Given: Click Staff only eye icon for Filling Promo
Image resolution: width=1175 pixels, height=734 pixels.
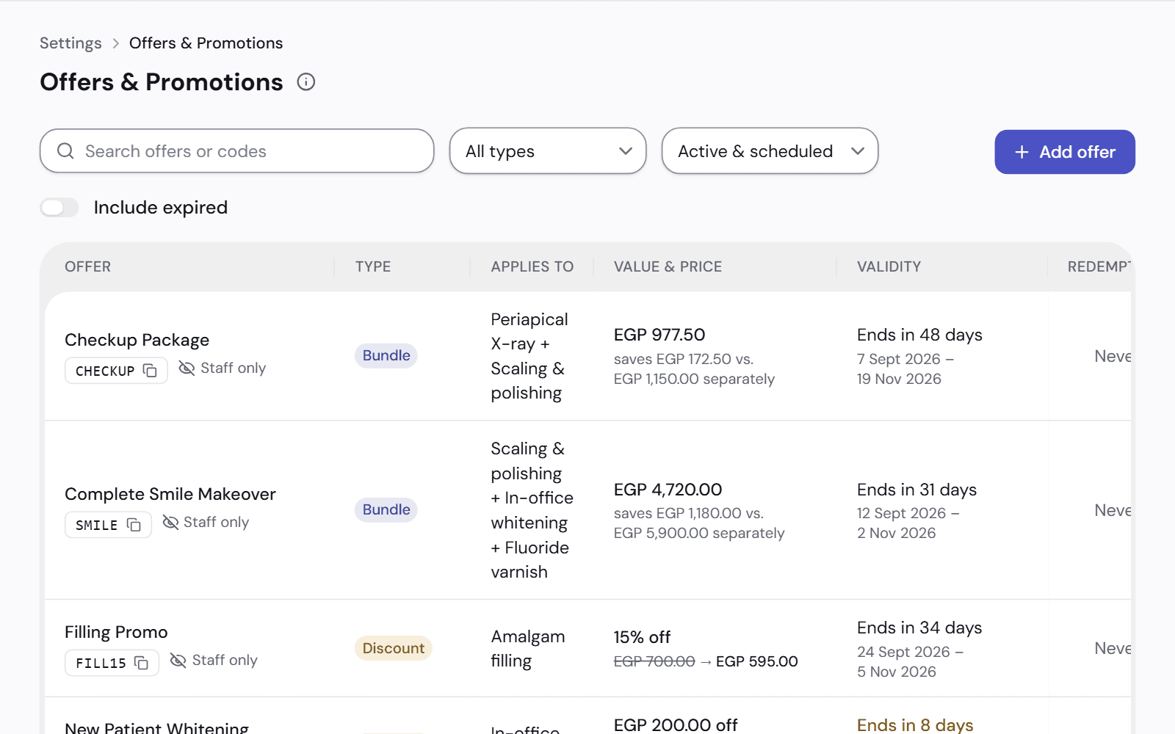Looking at the screenshot, I should [x=178, y=660].
